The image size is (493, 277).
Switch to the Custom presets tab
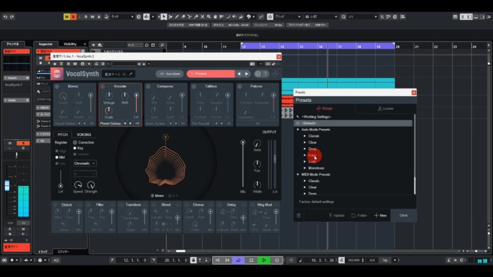(385, 109)
